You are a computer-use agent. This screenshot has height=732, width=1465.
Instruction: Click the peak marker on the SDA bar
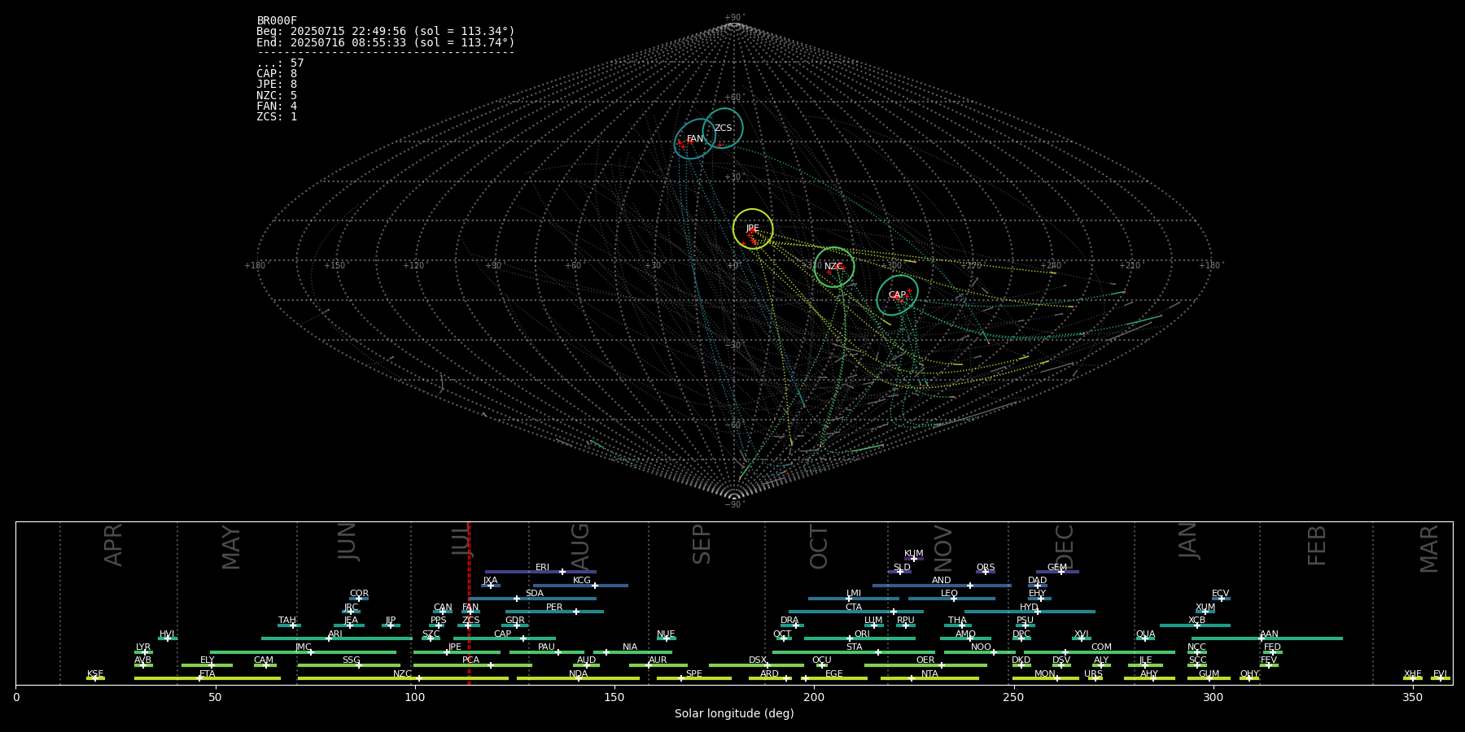(517, 599)
